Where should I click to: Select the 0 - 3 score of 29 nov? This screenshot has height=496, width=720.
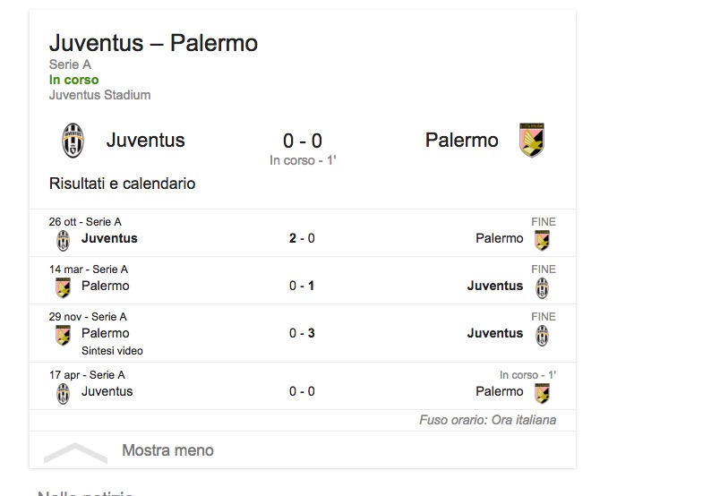tap(302, 333)
